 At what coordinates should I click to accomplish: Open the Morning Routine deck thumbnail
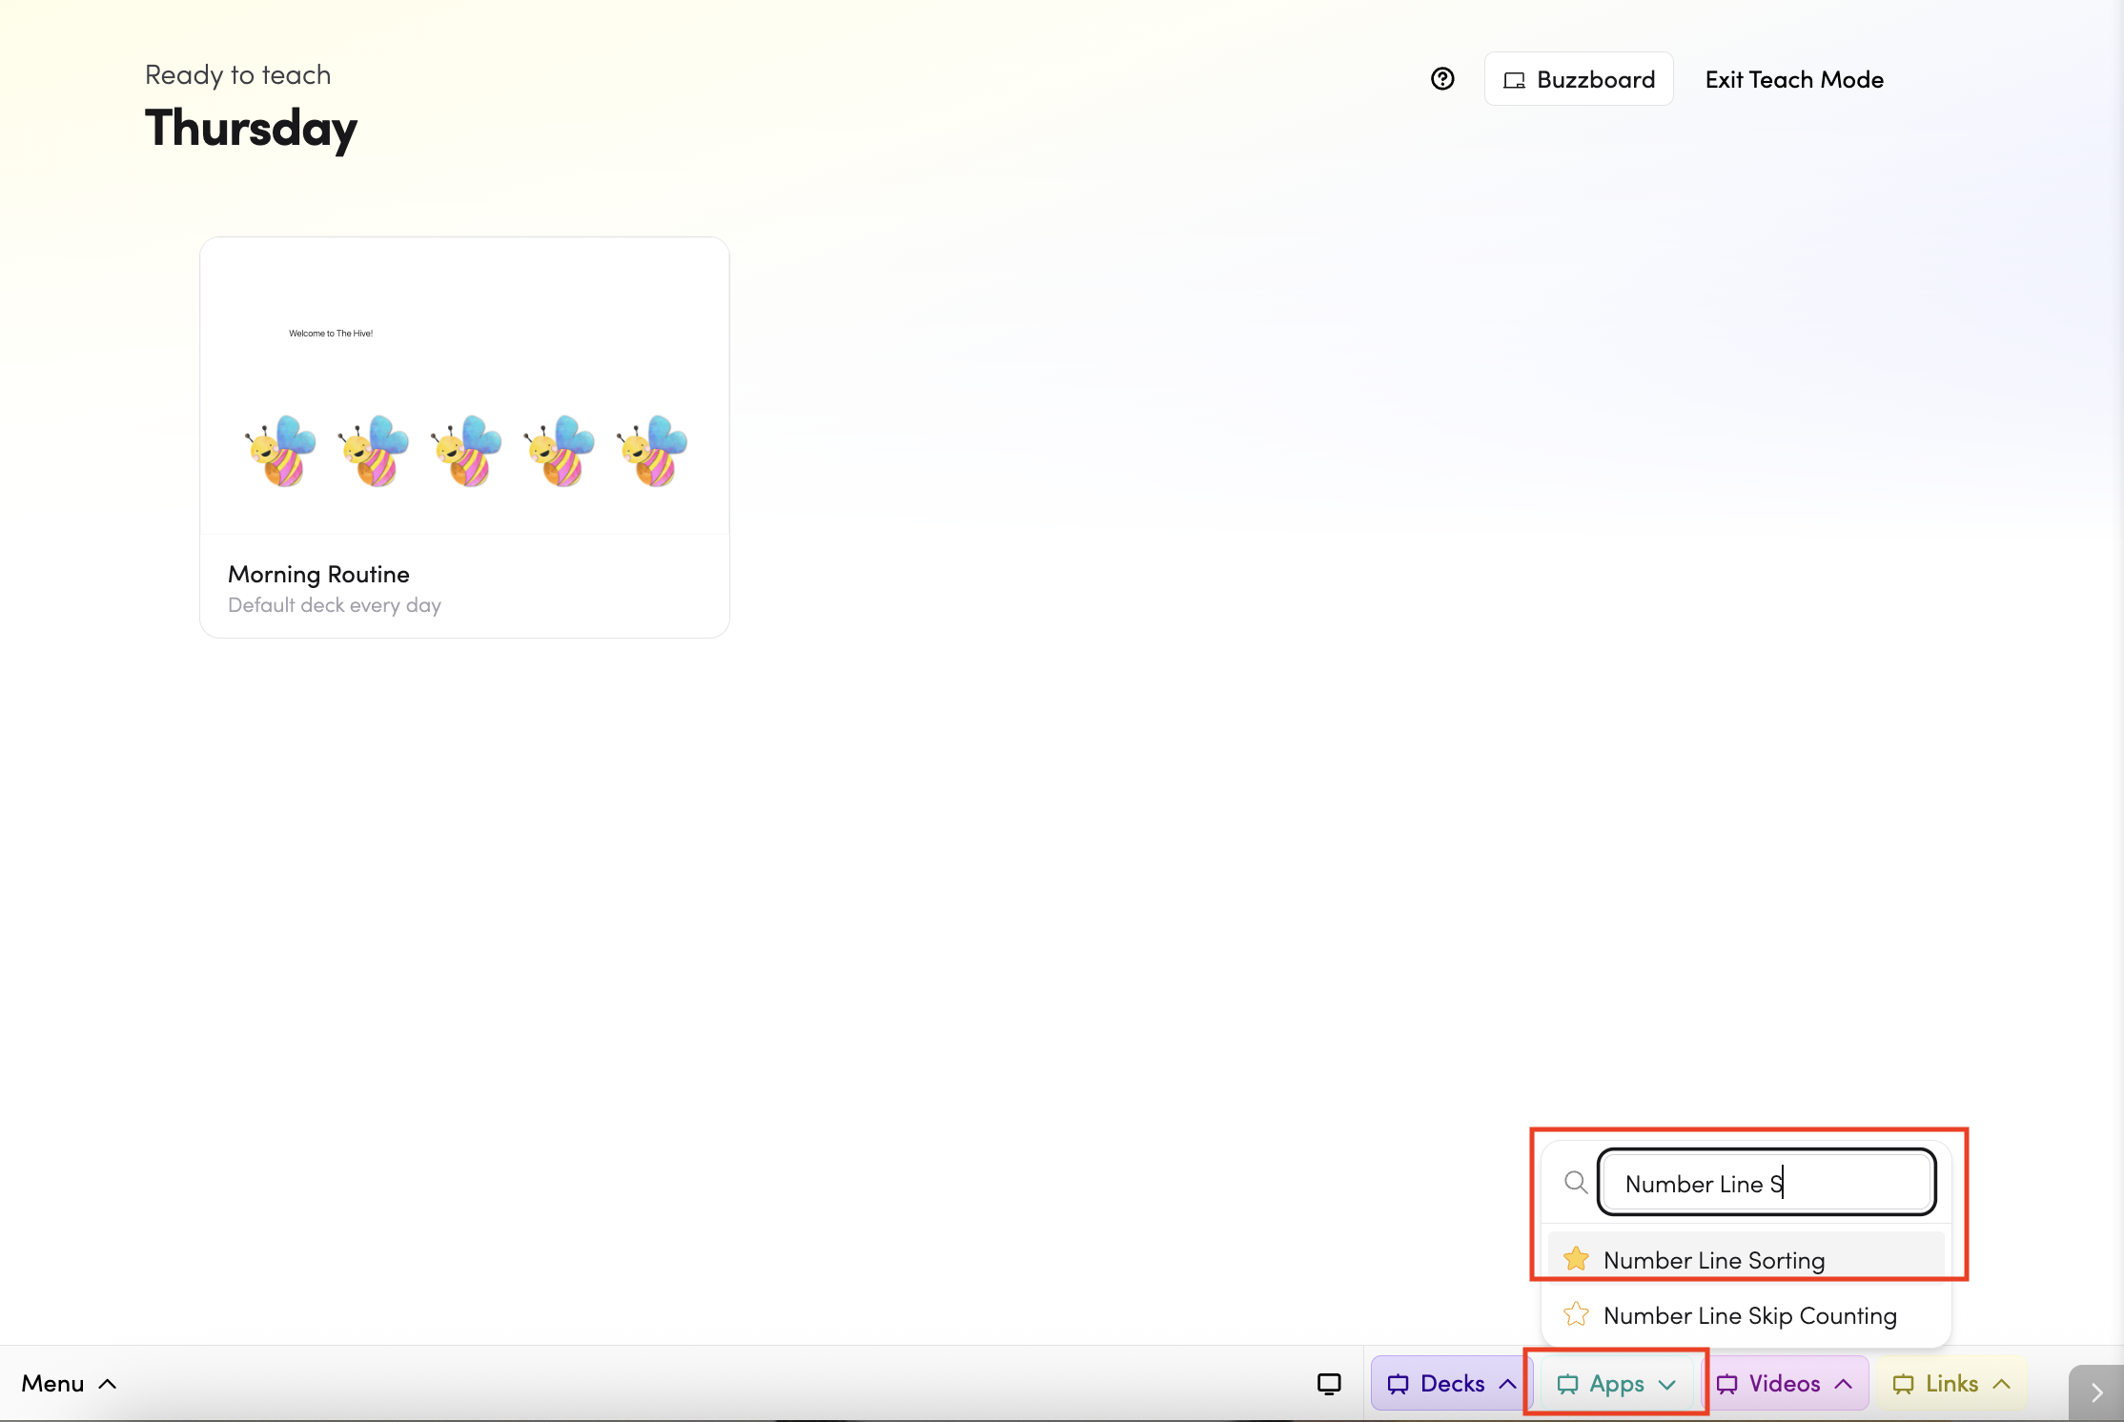(x=464, y=386)
